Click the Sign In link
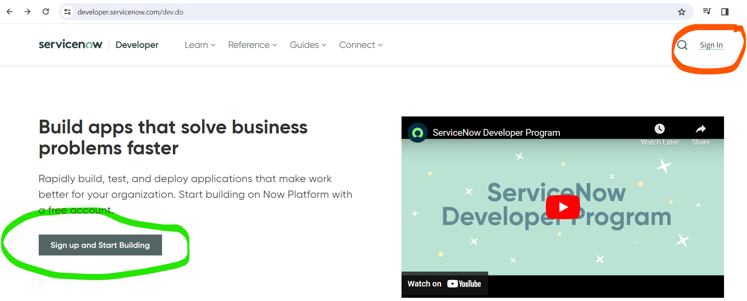 click(x=711, y=45)
